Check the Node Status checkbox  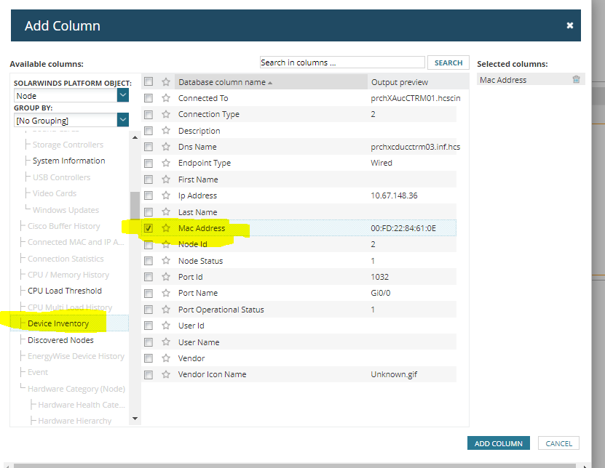pos(149,261)
